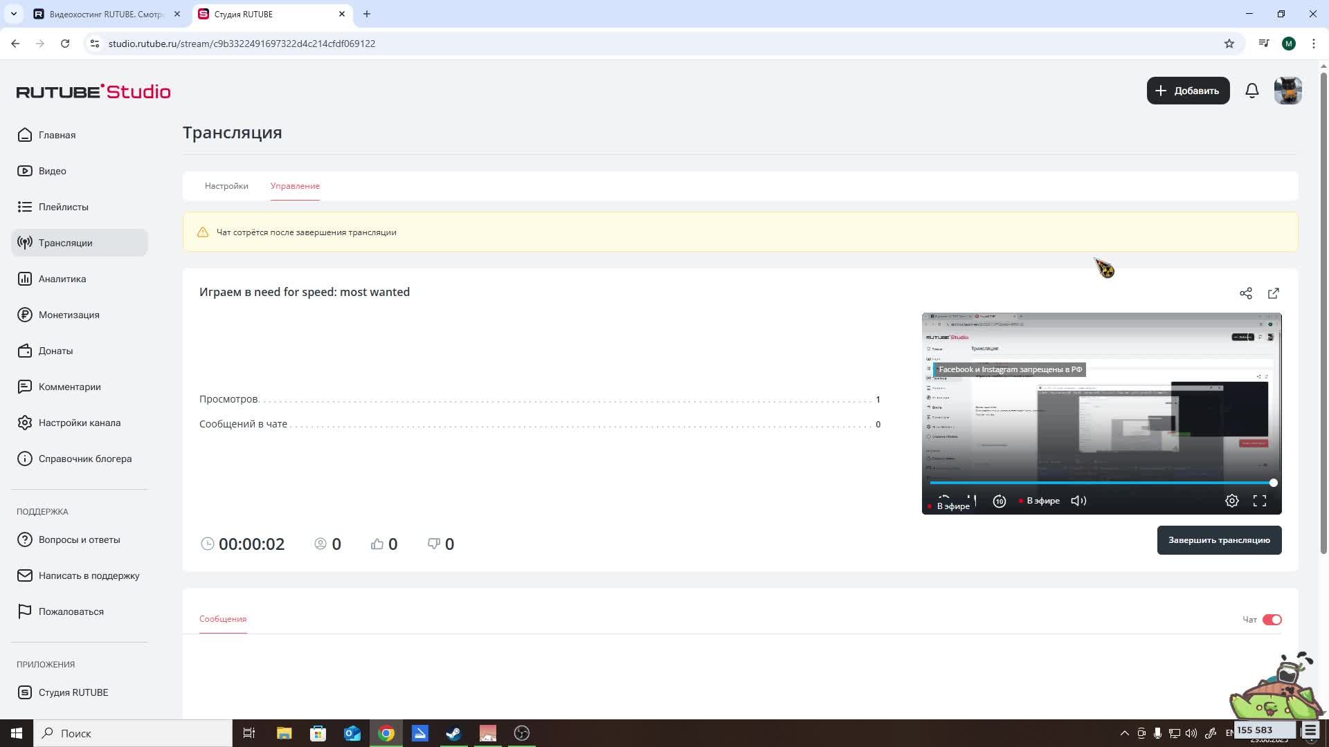The height and width of the screenshot is (747, 1329).
Task: Select the Управление tab
Action: (x=295, y=186)
